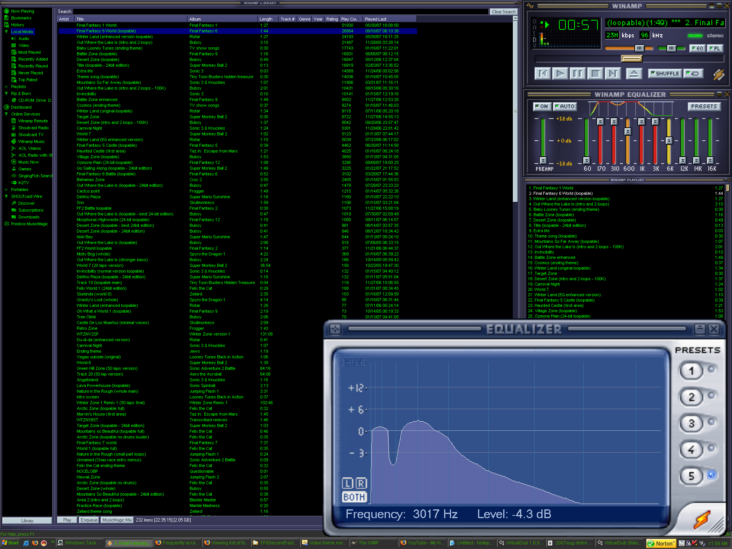The image size is (732, 549).
Task: Open Shoutcast Radio online service
Action: point(34,128)
